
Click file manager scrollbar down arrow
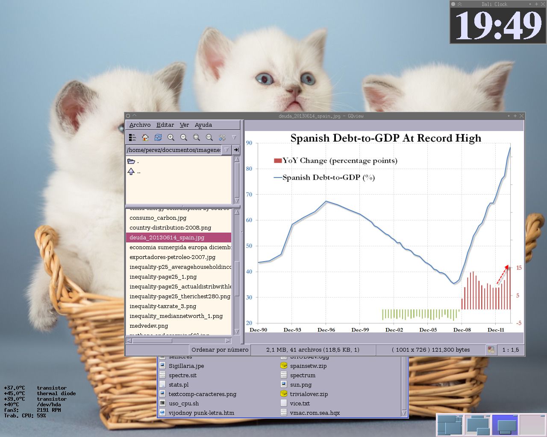(404, 413)
